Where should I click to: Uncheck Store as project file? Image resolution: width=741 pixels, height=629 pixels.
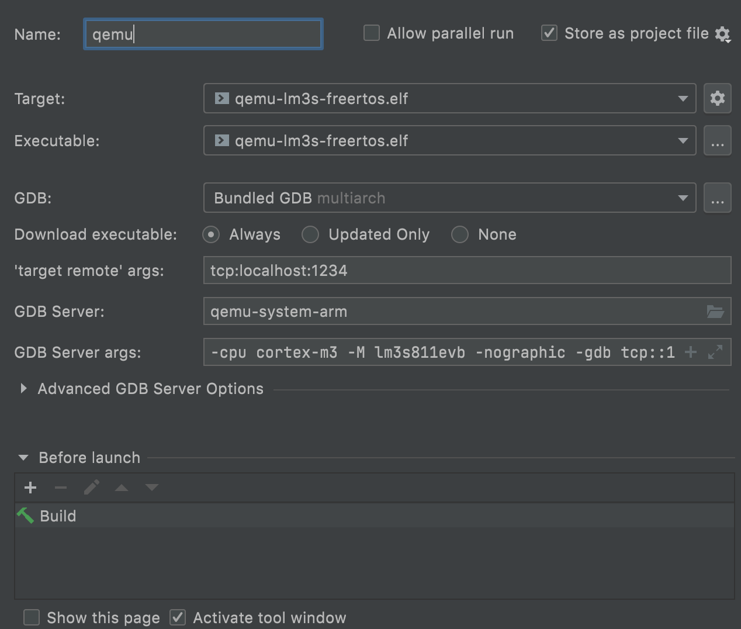[549, 33]
